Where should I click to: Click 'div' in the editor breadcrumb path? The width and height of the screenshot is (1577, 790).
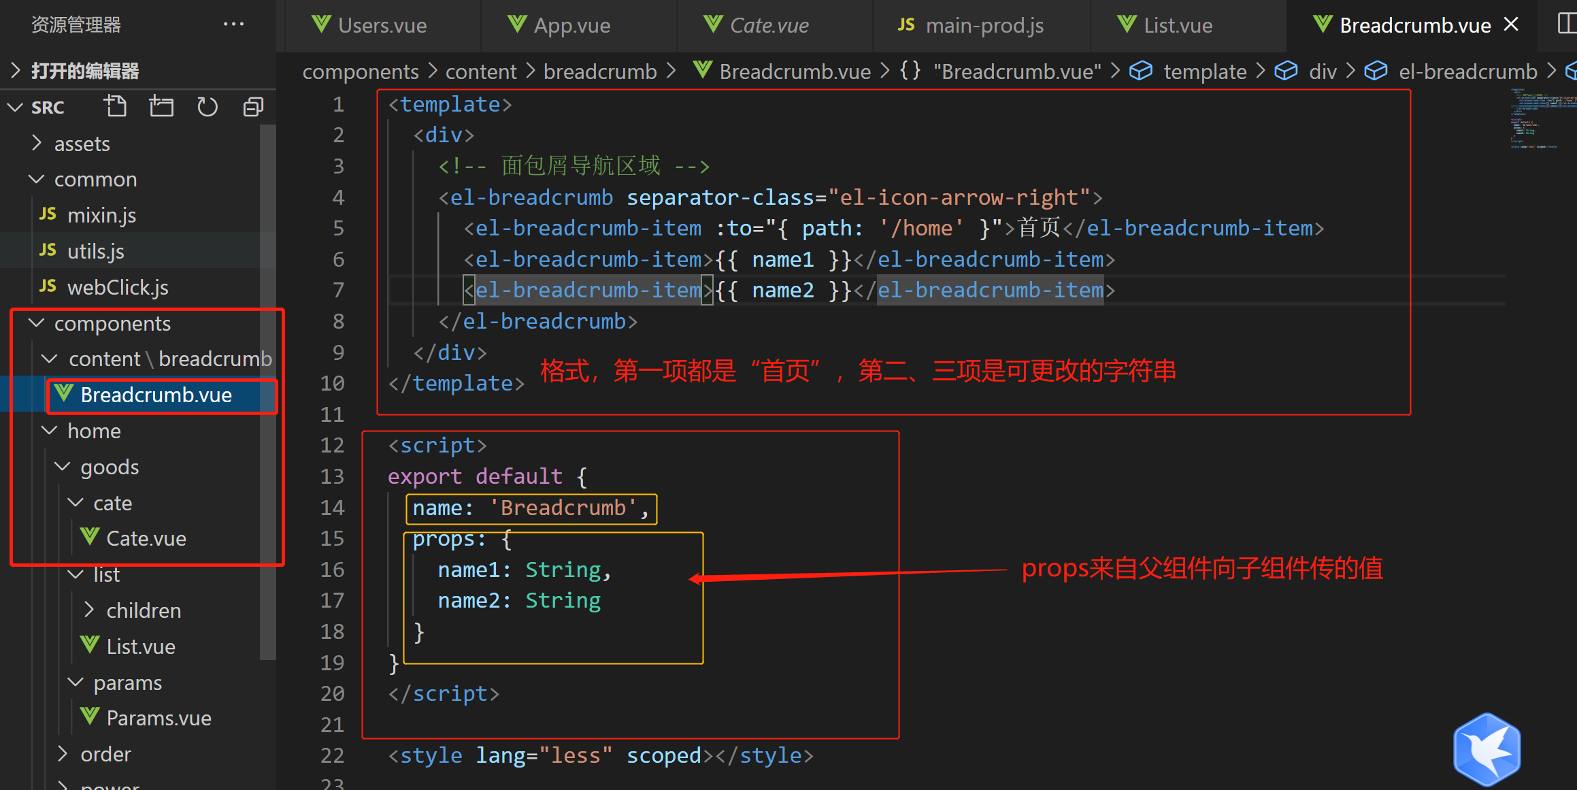coord(1323,71)
